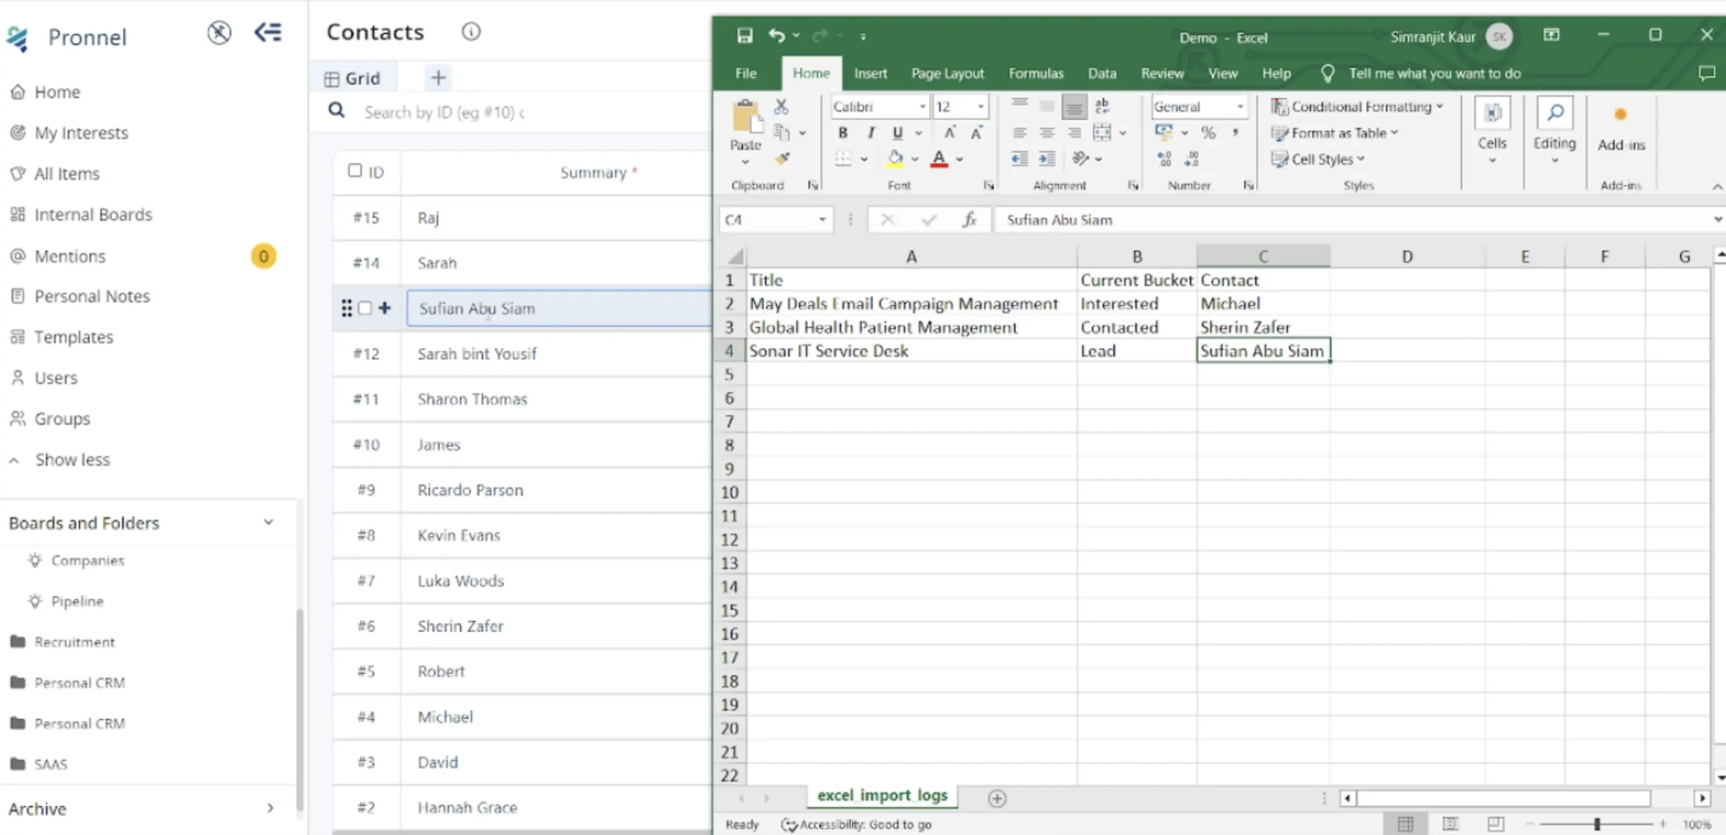Toggle Bold formatting in Excel

843,133
